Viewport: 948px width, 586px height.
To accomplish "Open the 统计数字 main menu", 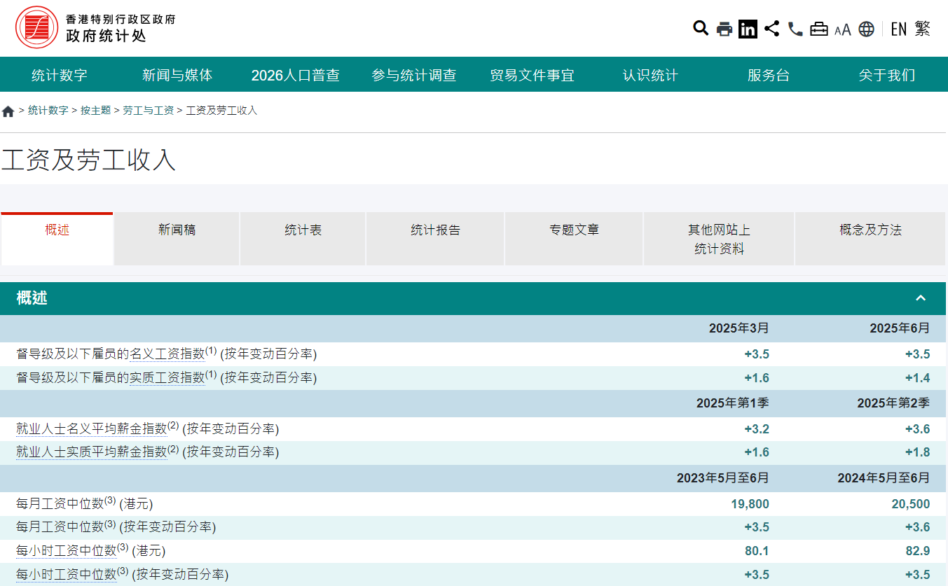I will click(x=60, y=75).
